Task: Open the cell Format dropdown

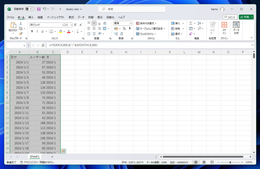Action: 177,34
